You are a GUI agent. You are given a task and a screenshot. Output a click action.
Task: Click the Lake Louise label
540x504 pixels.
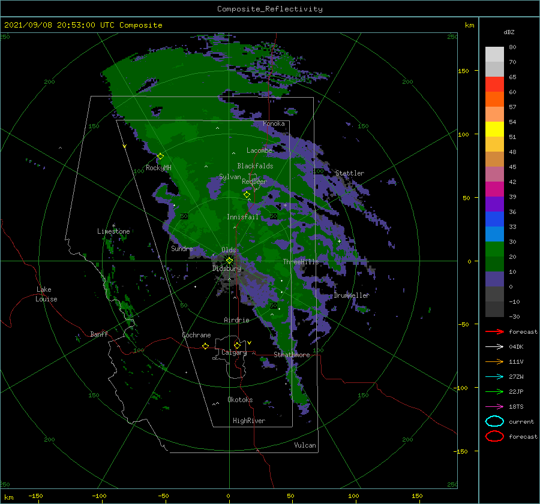coord(46,294)
